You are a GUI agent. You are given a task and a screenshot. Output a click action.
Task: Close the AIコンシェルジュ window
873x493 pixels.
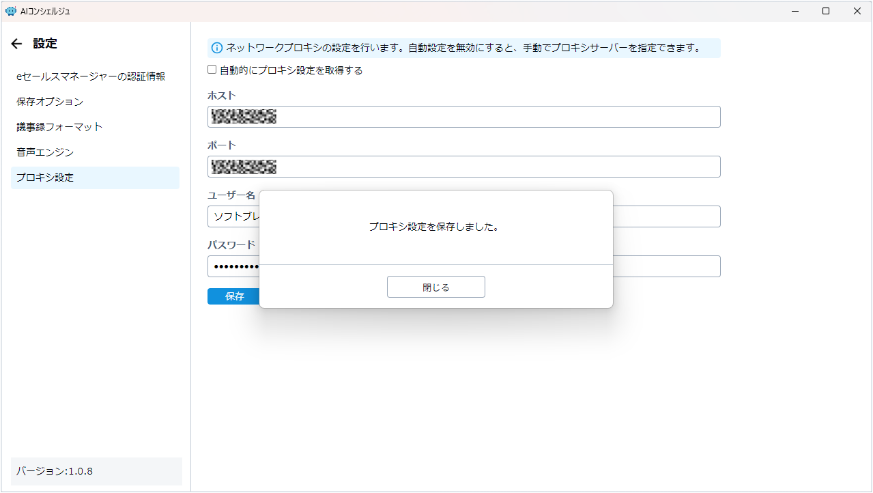coord(857,11)
